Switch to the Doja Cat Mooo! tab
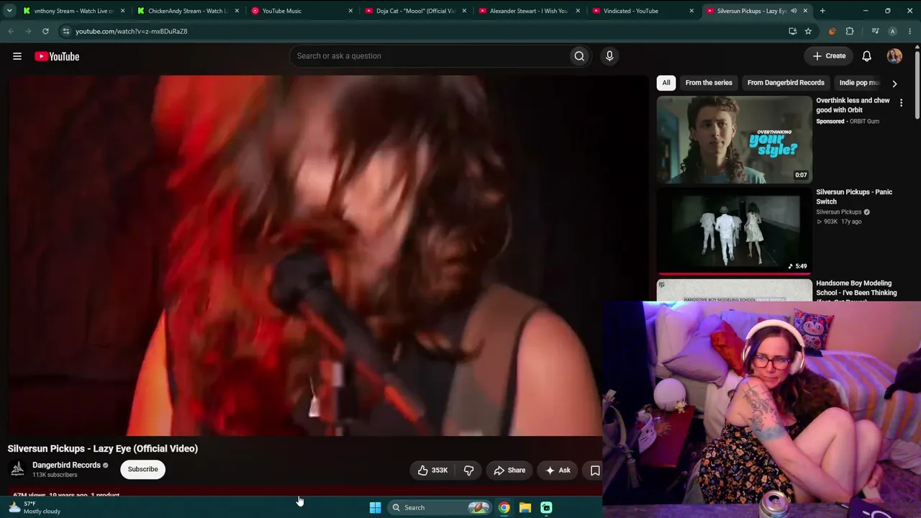 pos(416,11)
